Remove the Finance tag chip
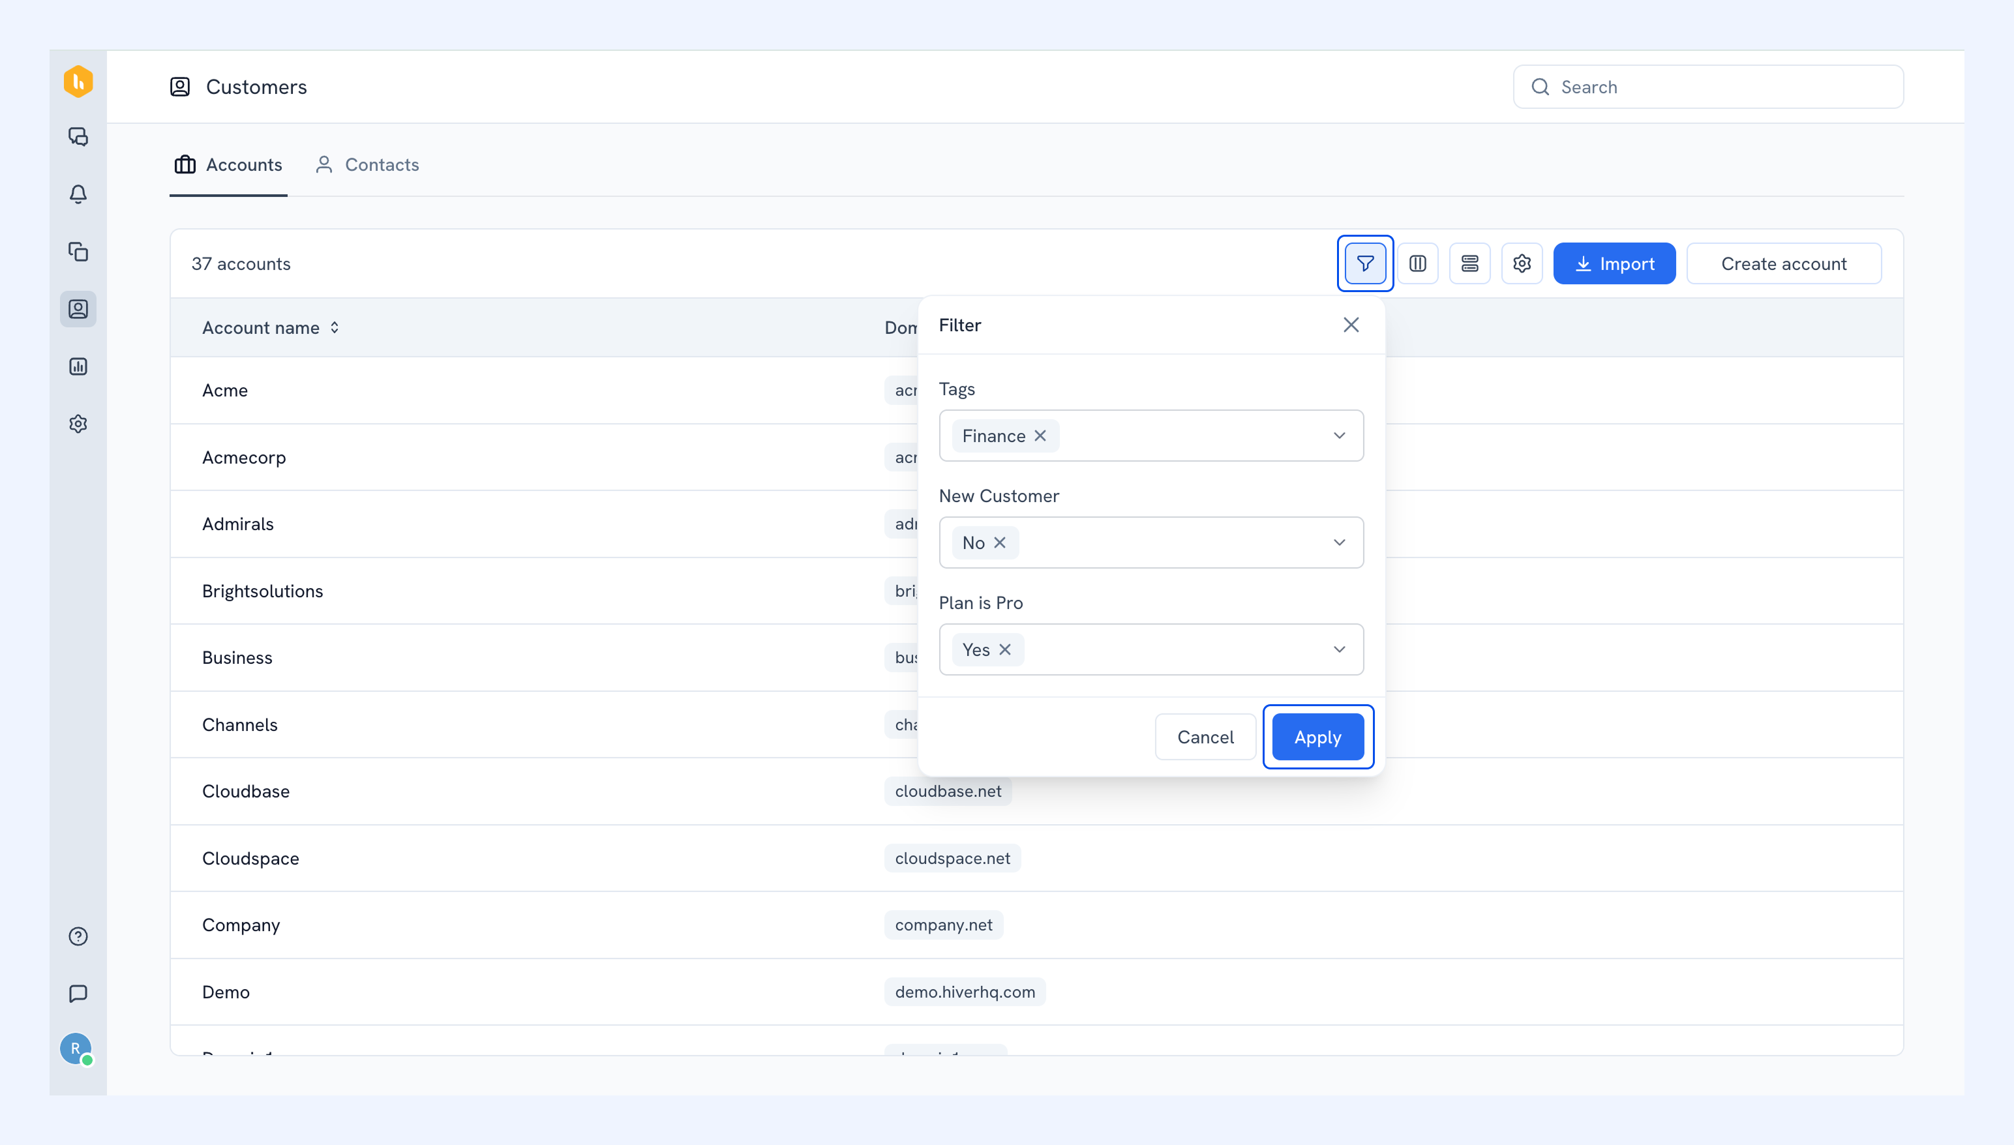Image resolution: width=2014 pixels, height=1145 pixels. click(1040, 436)
